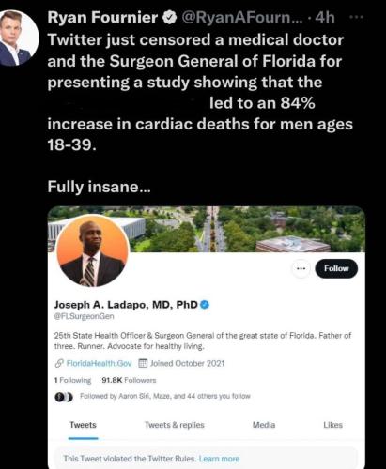Image resolution: width=386 pixels, height=469 pixels.
Task: Switch to the Media tab
Action: [264, 425]
